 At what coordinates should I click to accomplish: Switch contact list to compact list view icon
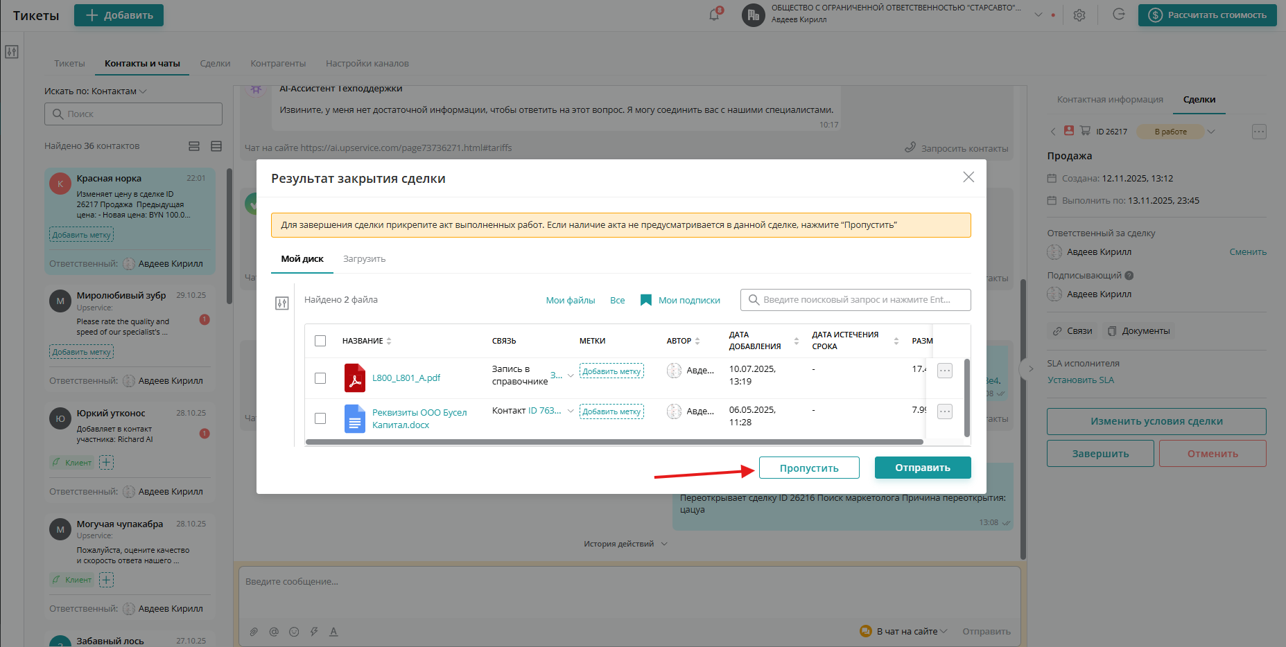coord(216,146)
